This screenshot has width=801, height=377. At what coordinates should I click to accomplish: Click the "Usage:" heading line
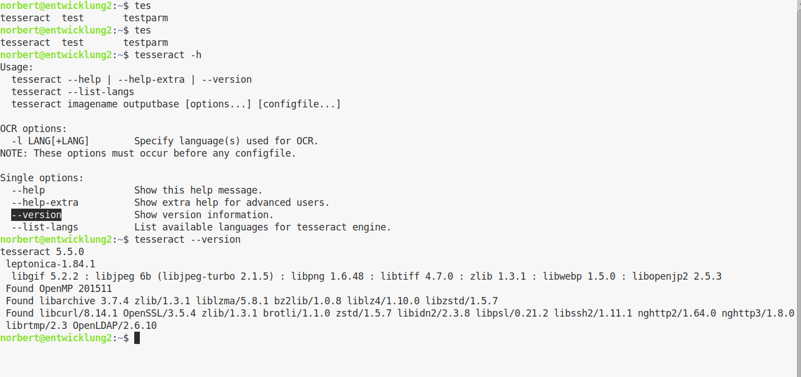click(x=17, y=67)
